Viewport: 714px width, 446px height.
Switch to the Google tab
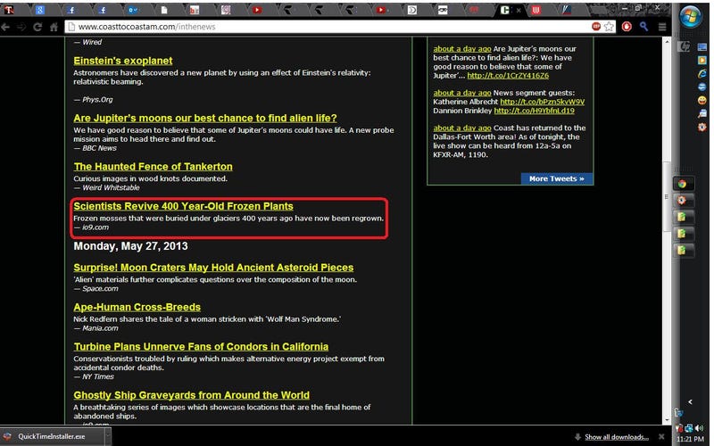tap(40, 10)
